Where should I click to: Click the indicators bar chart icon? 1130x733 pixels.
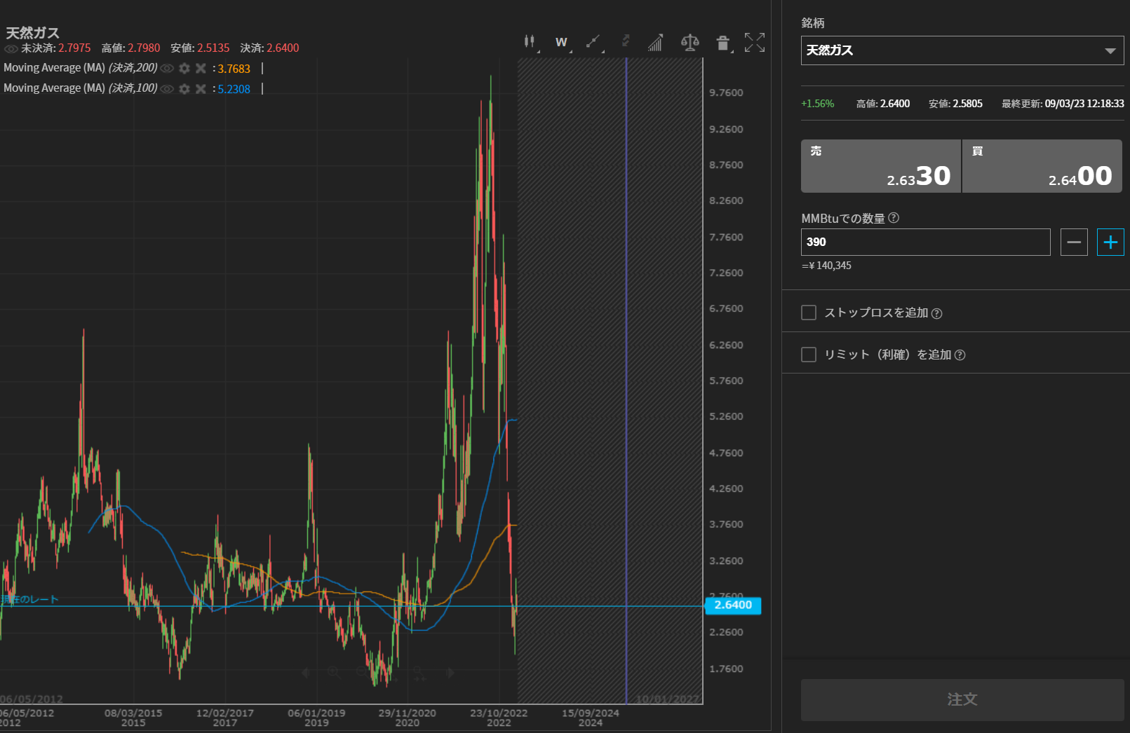point(655,43)
